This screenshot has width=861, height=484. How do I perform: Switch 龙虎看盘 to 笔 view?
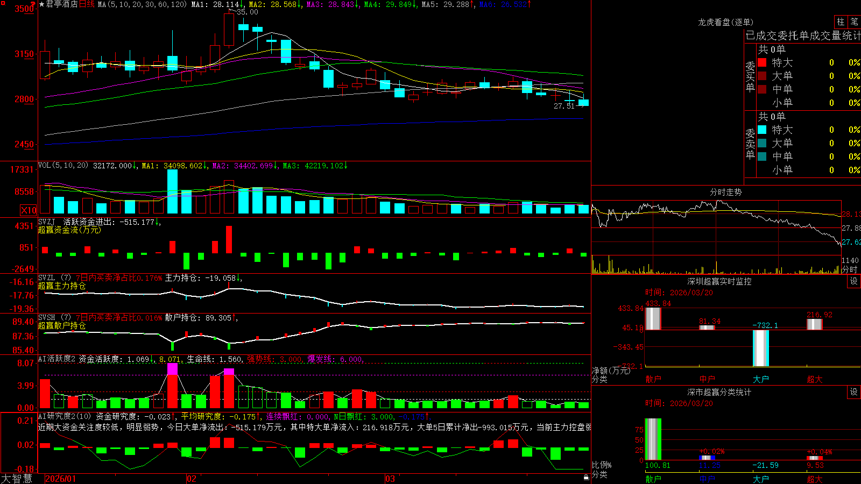point(854,22)
